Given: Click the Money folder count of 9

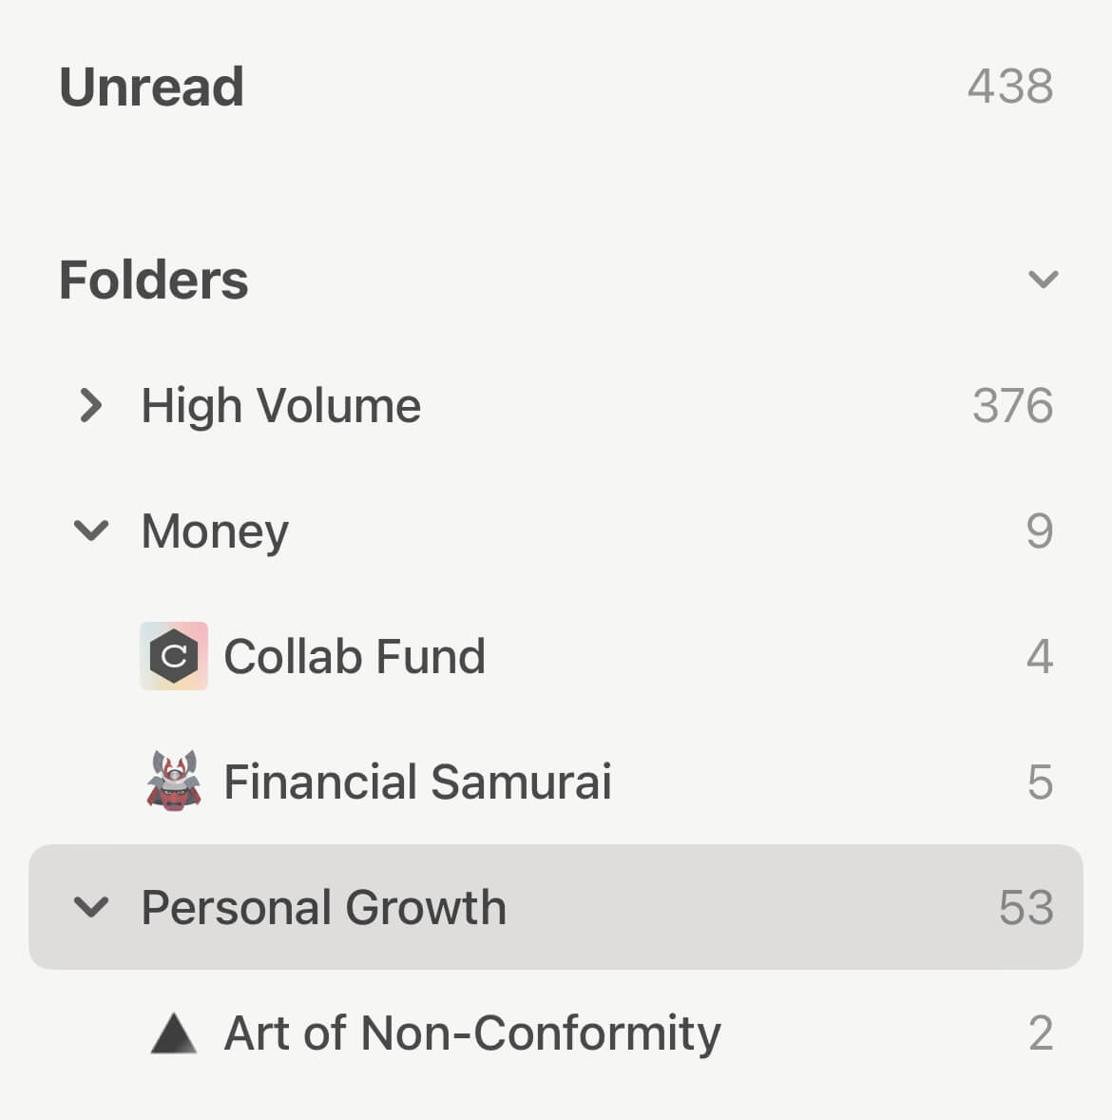Looking at the screenshot, I should click(1039, 531).
